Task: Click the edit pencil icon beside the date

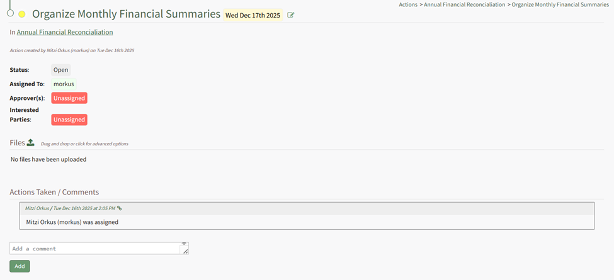Action: tap(291, 15)
